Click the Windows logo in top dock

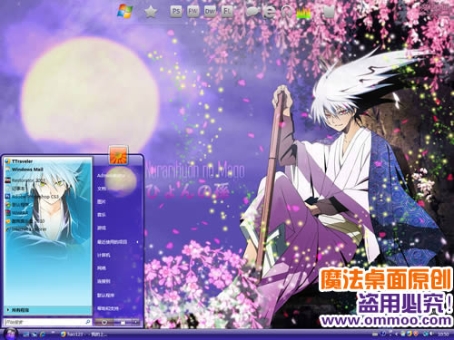click(125, 12)
